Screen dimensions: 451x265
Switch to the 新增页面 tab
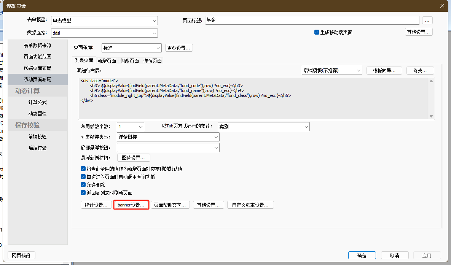107,60
